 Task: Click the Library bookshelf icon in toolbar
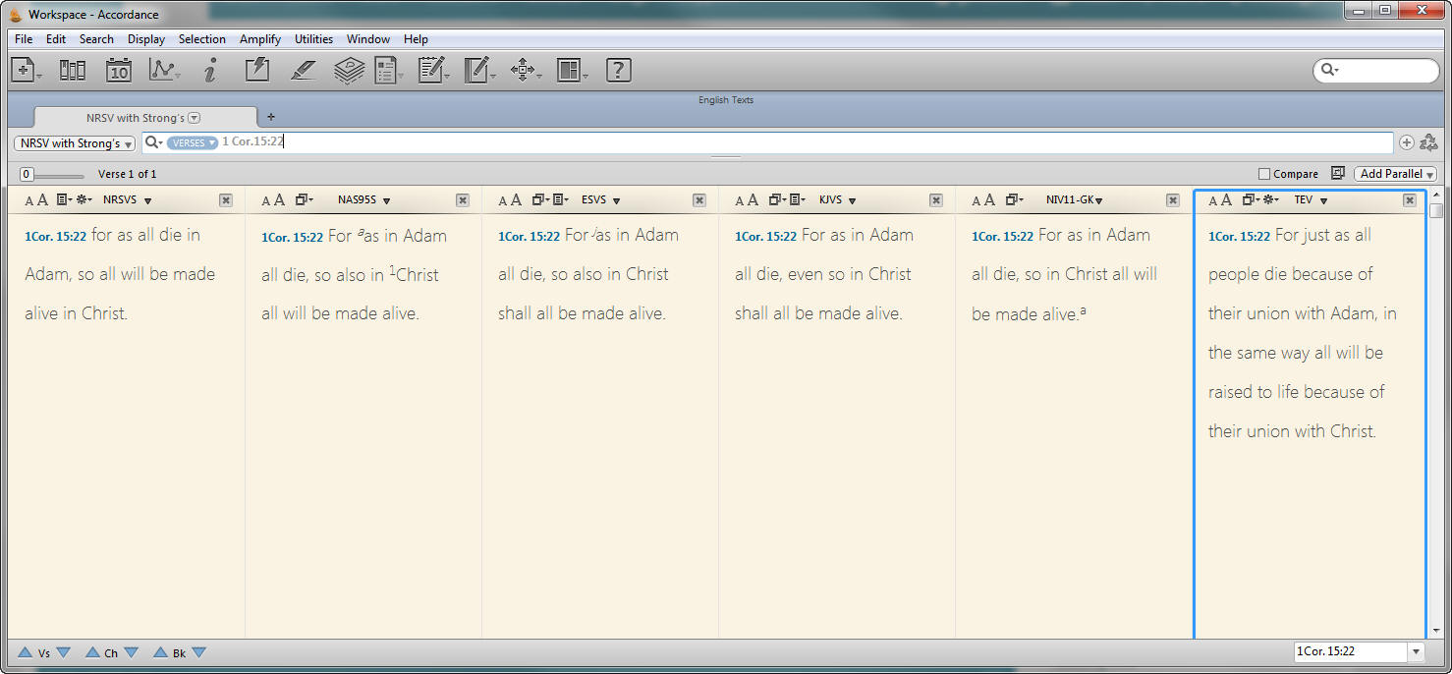pos(72,70)
